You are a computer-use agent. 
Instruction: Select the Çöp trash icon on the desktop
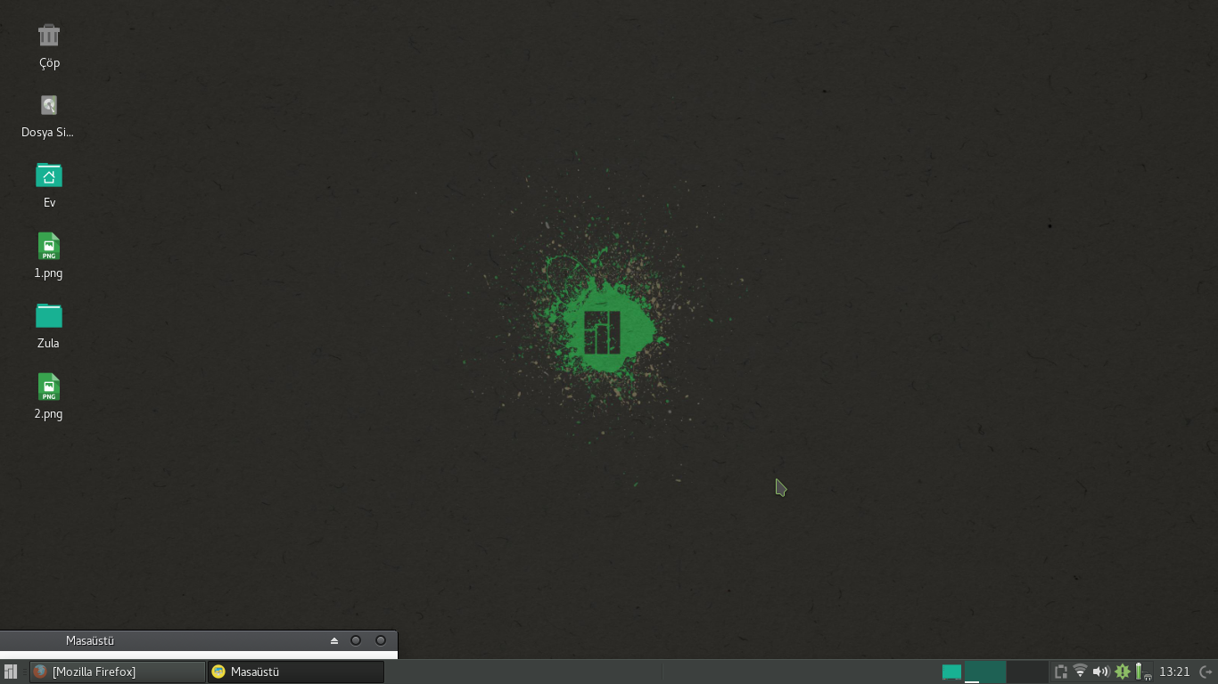(x=49, y=36)
